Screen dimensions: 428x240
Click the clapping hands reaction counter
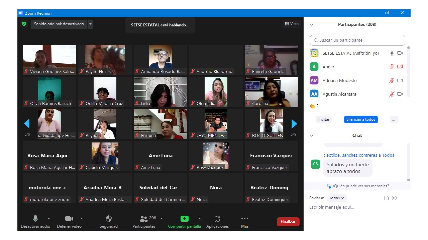click(314, 106)
